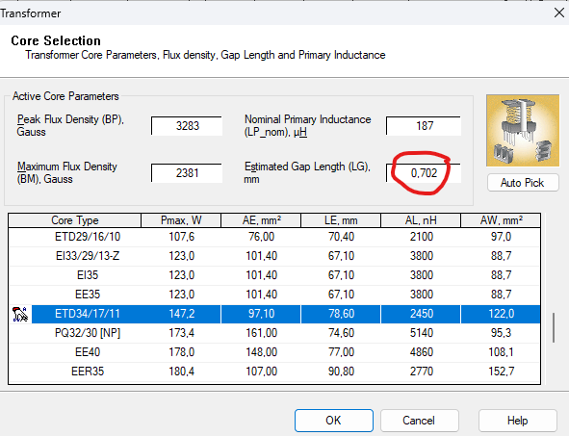Click the Auto Pick button
Screen dimensions: 569x436
[523, 183]
